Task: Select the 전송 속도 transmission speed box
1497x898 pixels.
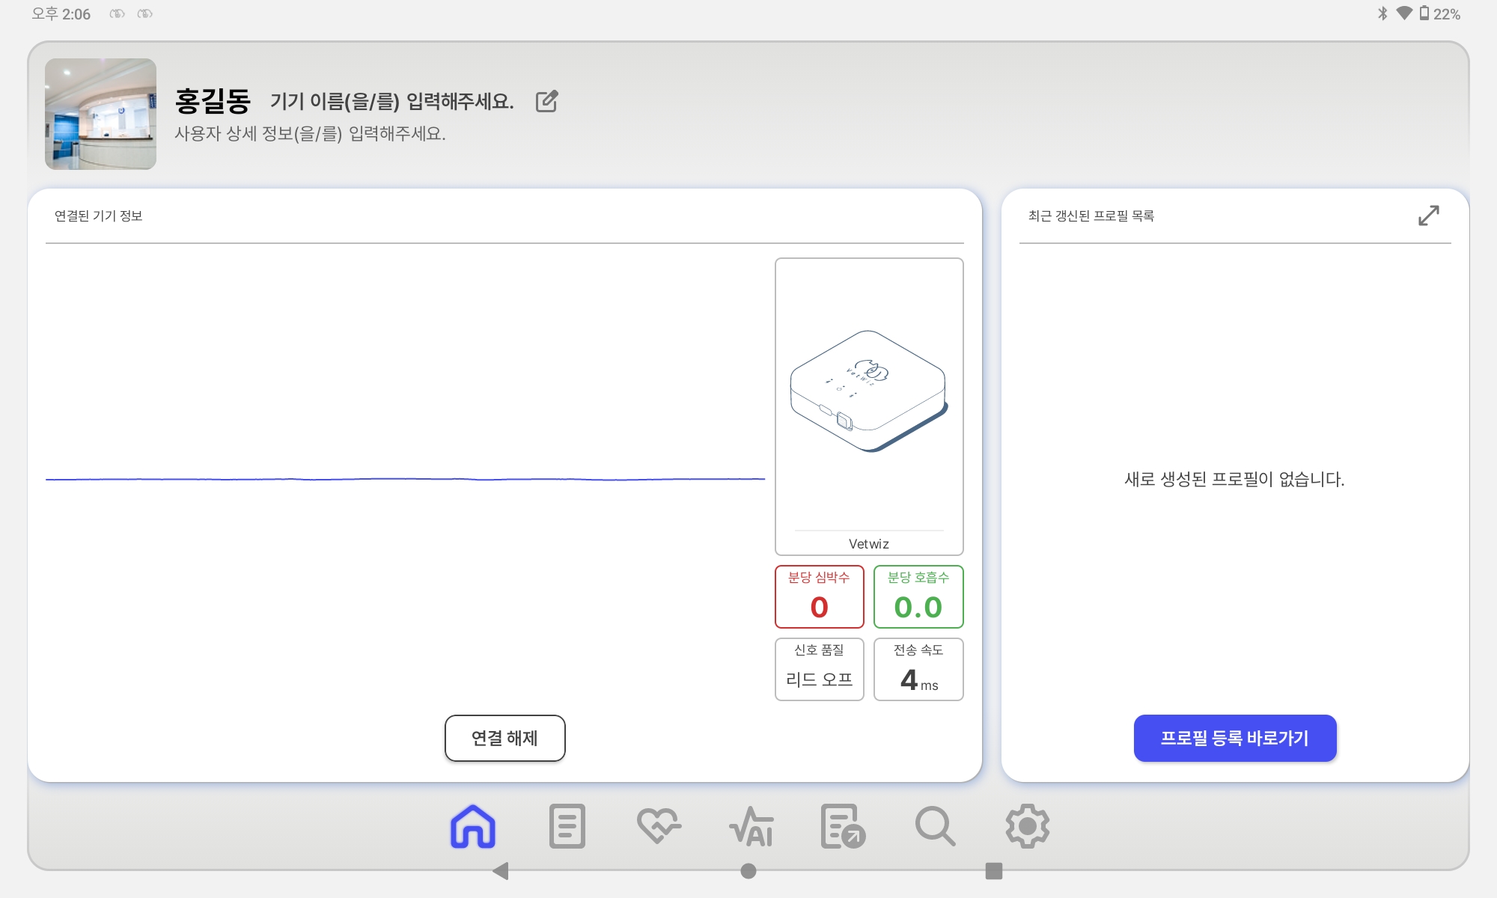Action: pyautogui.click(x=918, y=669)
